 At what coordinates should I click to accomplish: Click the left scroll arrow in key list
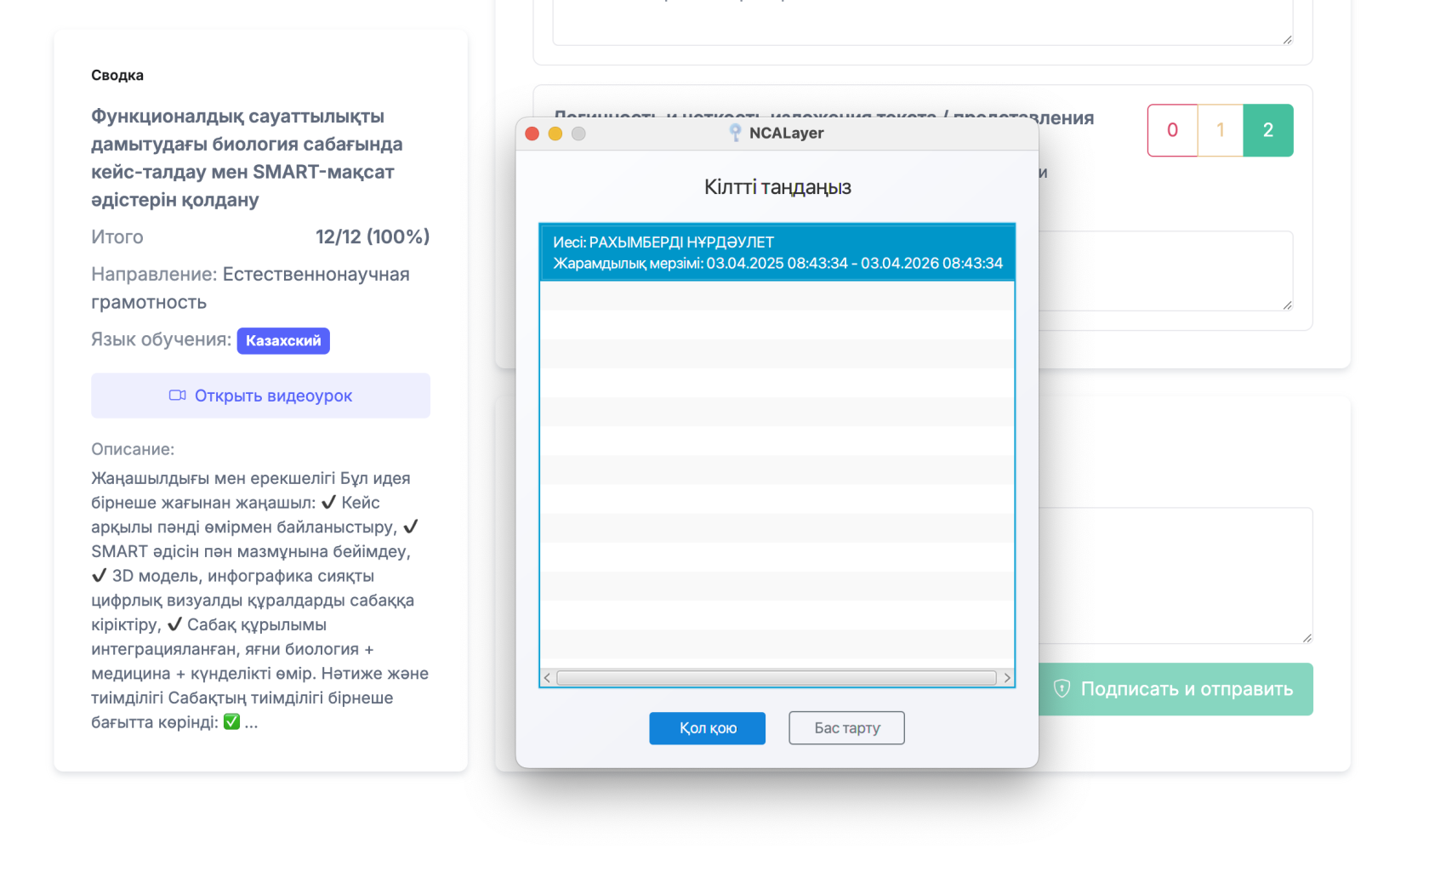(x=547, y=678)
